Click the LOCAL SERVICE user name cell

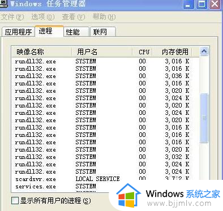(x=97, y=179)
